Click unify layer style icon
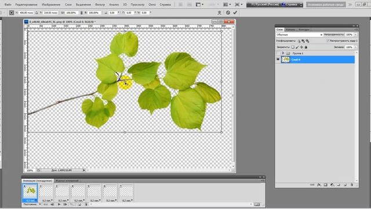This screenshot has width=371, height=209. click(307, 41)
